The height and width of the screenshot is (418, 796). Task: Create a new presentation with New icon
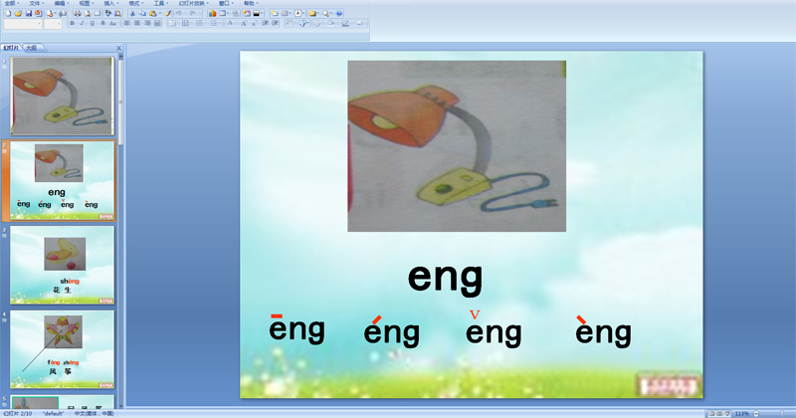point(8,14)
